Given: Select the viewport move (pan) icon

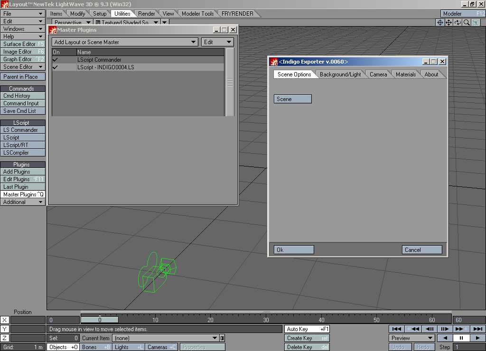Looking at the screenshot, I should [449, 22].
